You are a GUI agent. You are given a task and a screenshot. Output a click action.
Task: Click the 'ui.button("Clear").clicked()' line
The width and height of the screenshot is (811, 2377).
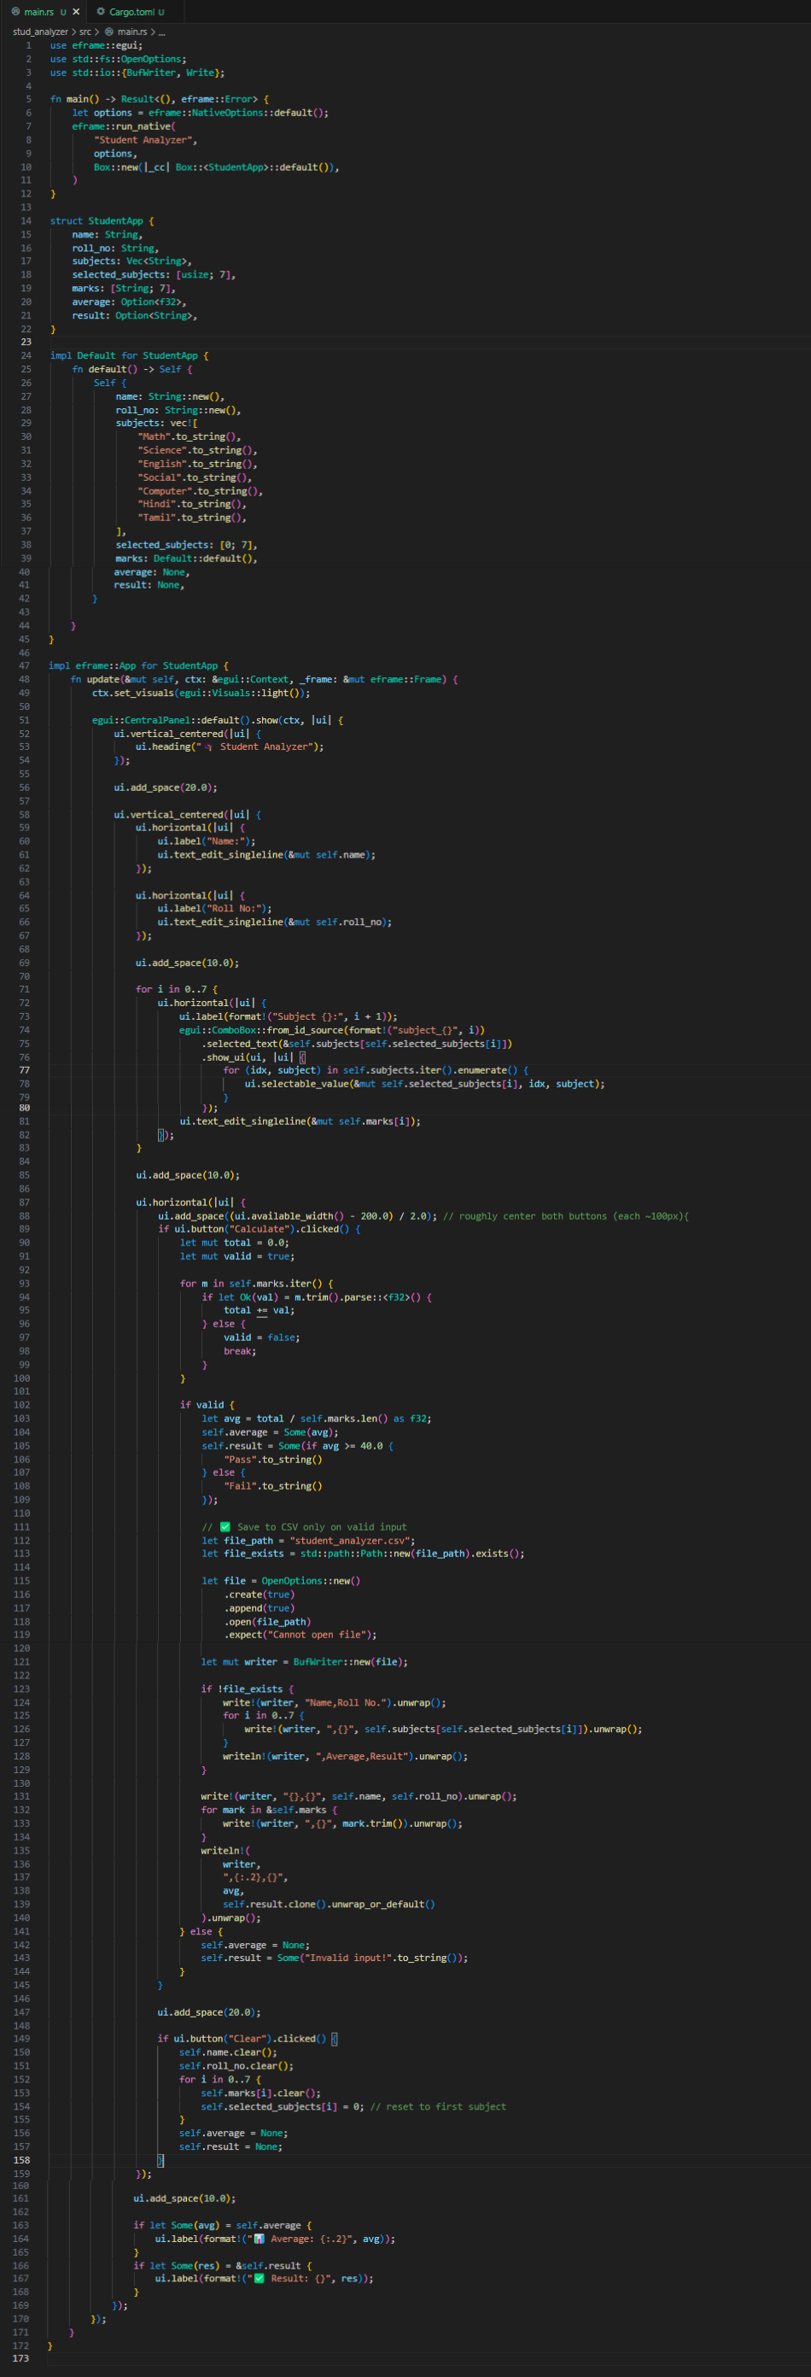248,2039
